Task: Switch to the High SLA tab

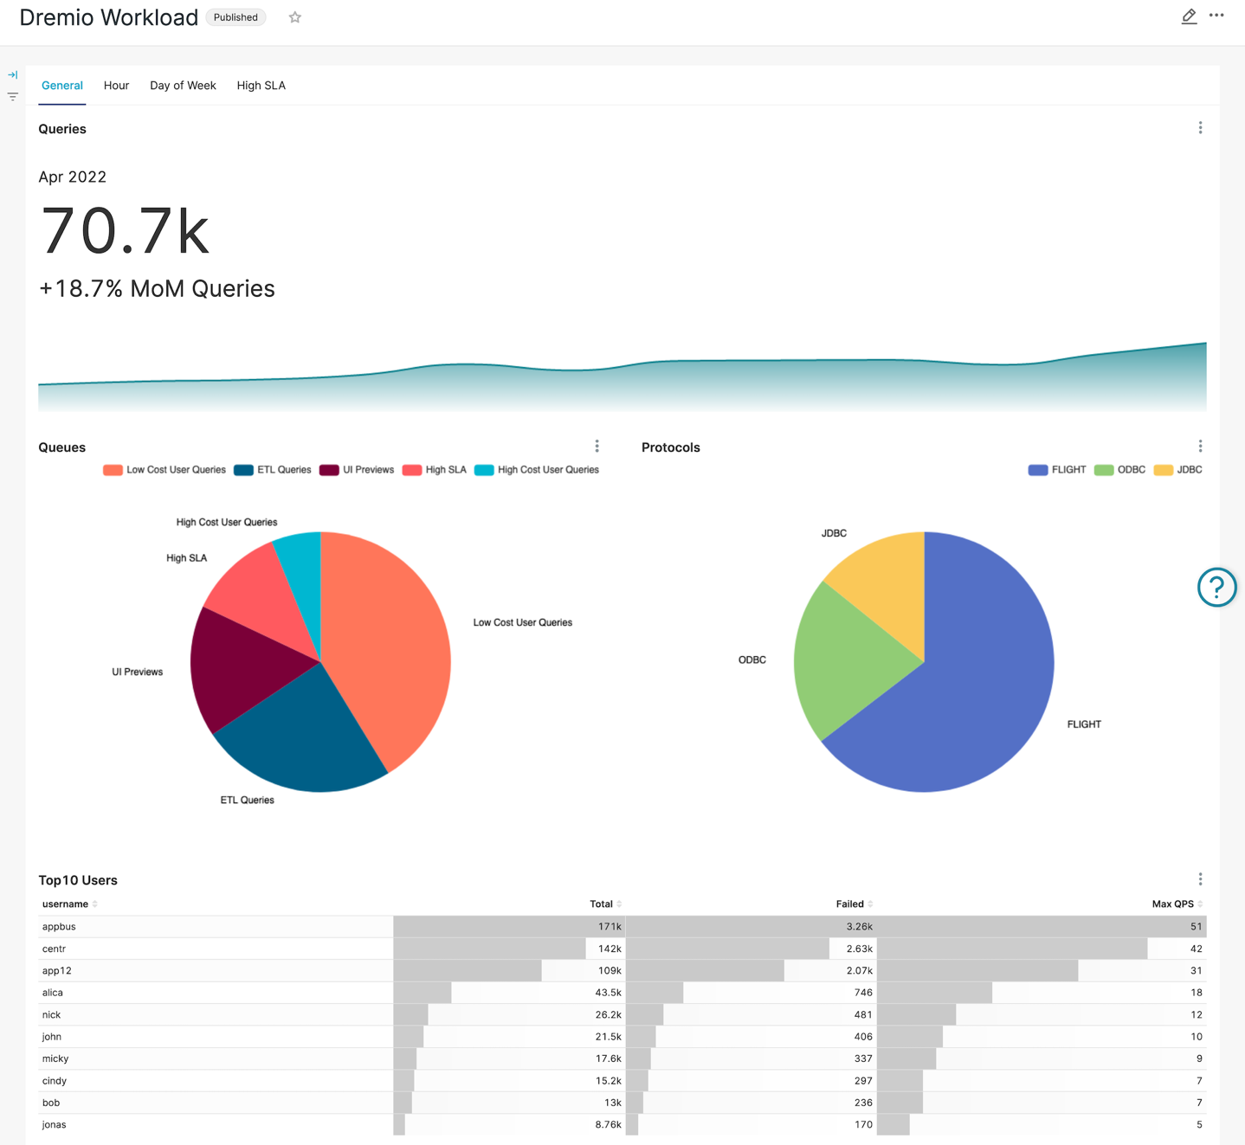Action: point(261,86)
